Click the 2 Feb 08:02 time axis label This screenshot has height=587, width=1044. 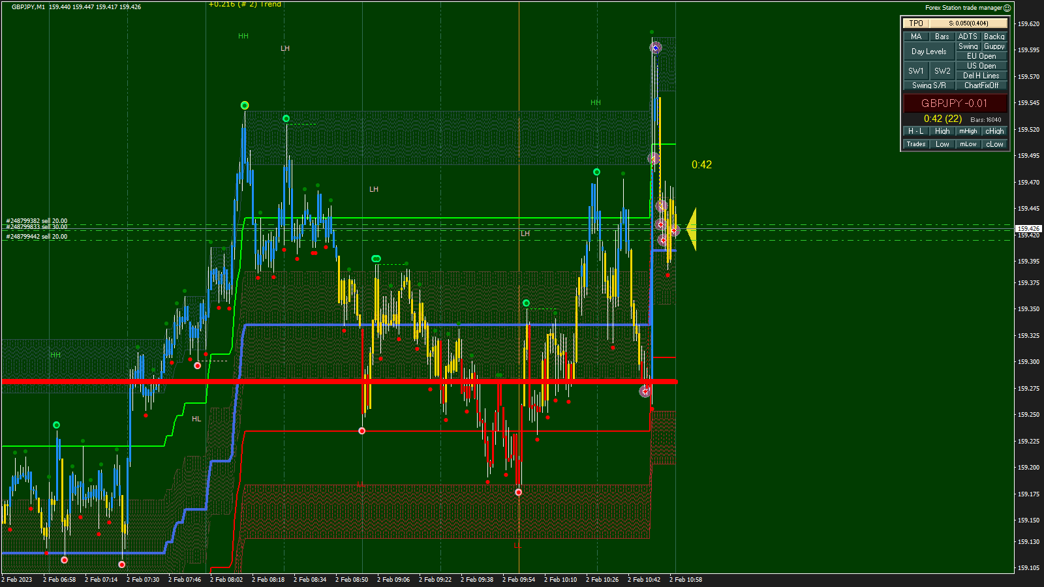point(226,580)
